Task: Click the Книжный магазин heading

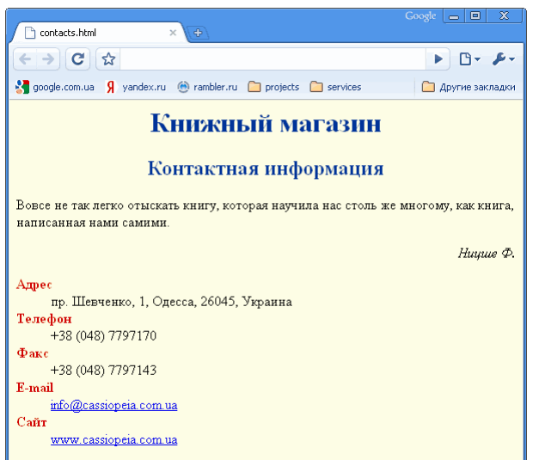Action: (266, 123)
